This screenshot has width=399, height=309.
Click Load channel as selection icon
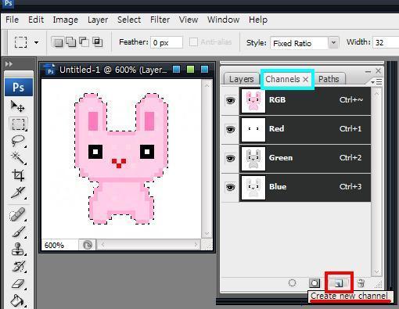pos(293,283)
